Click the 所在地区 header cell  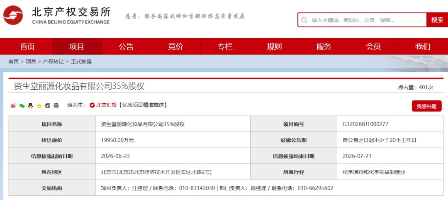[x=52, y=172]
